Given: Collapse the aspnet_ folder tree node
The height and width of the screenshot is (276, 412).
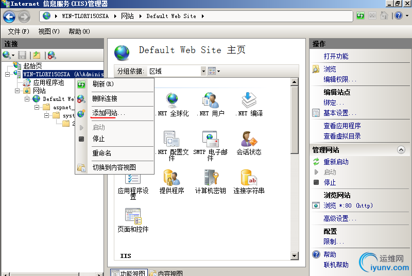Looking at the screenshot, I should [x=37, y=107].
